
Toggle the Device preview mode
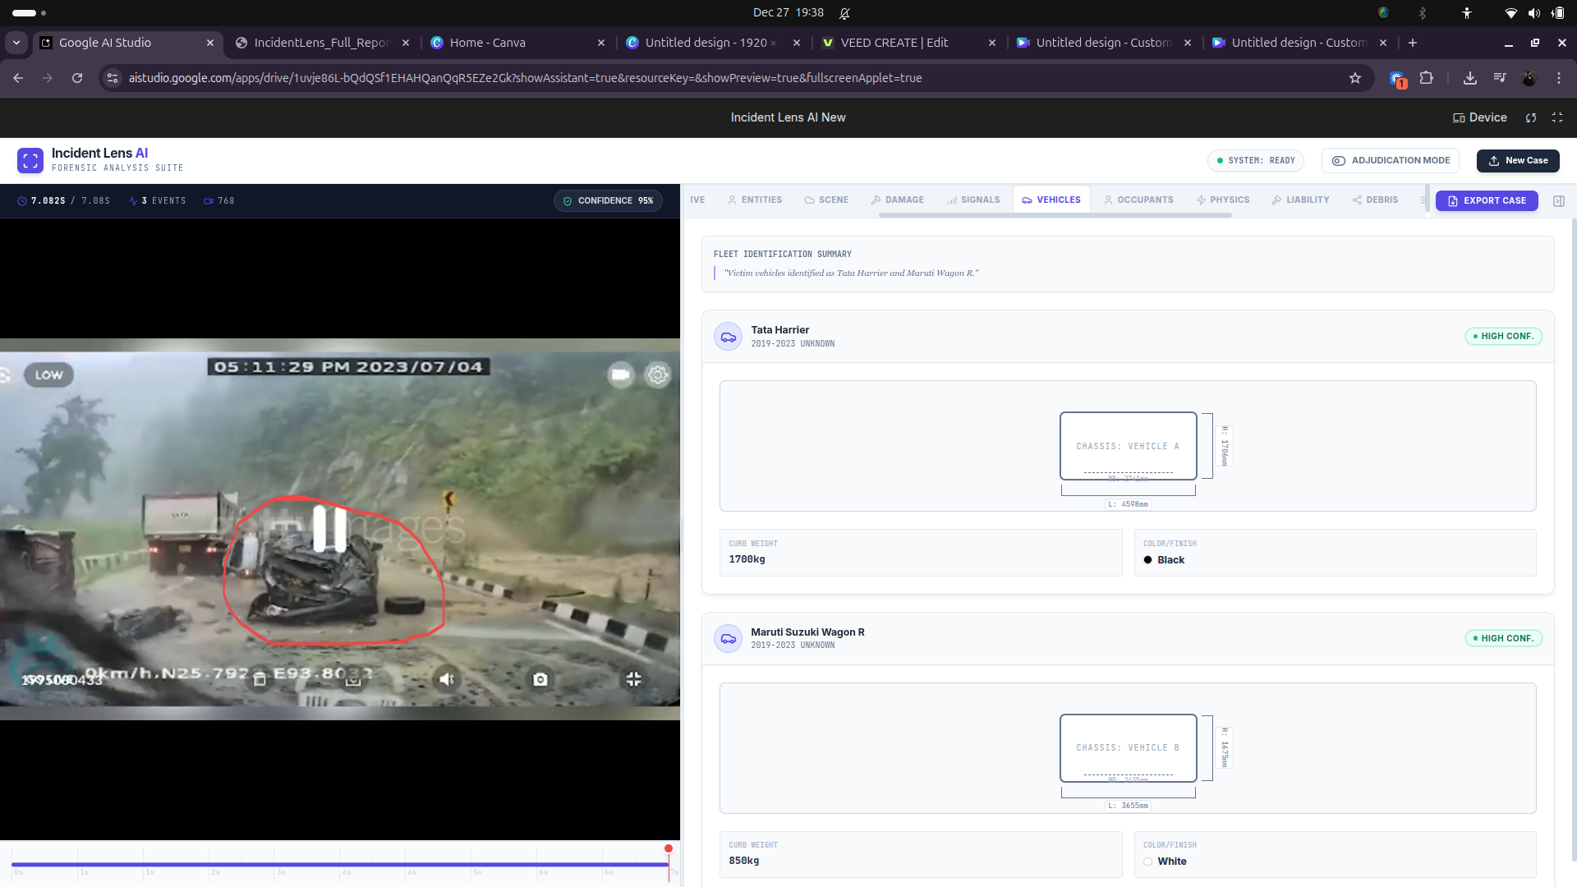1479,117
